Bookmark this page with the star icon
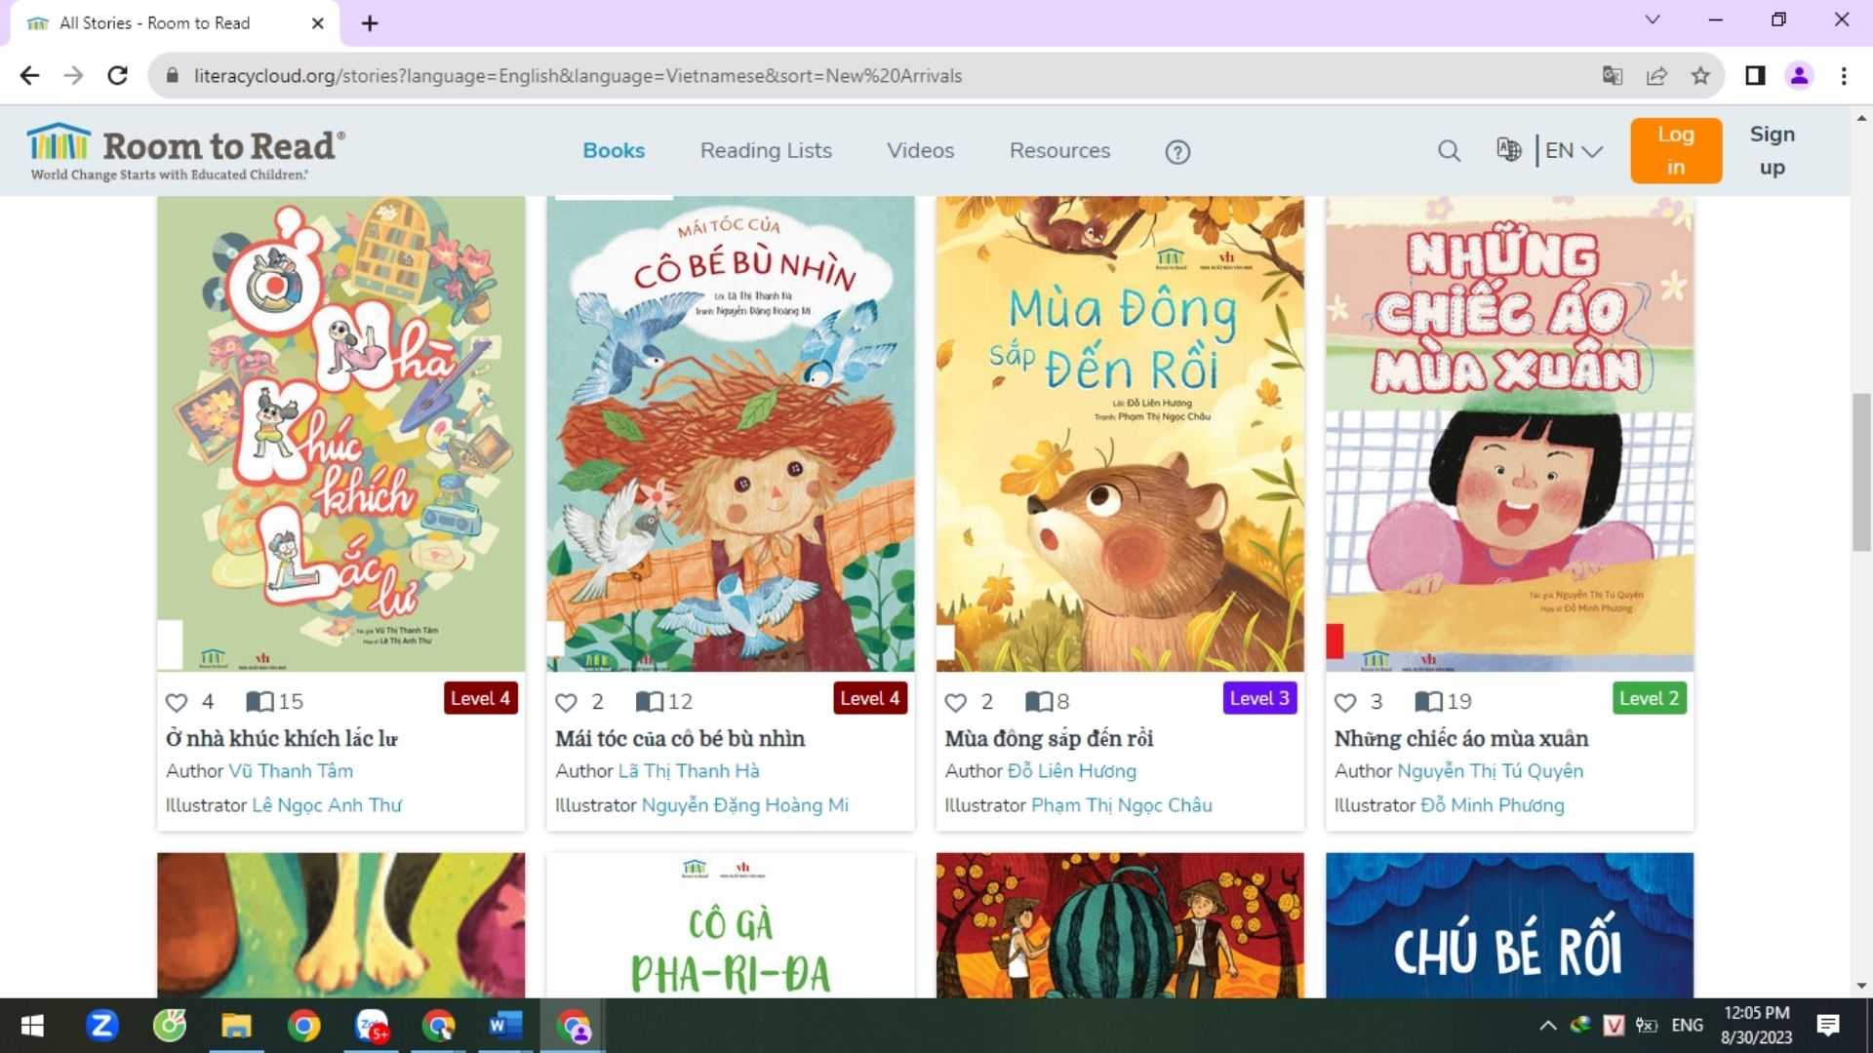 (1700, 76)
